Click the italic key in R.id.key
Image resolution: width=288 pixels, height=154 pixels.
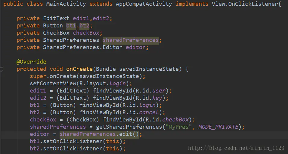157,98
